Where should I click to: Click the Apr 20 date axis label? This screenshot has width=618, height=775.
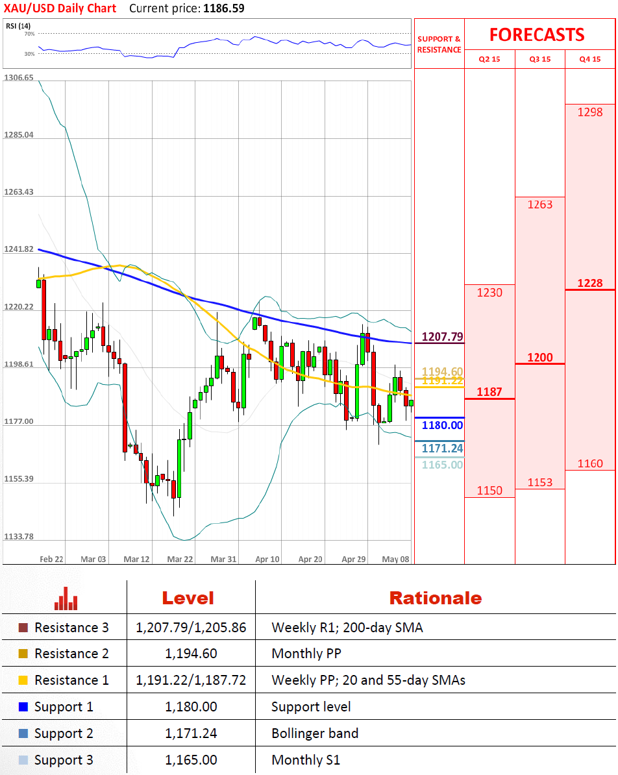310,559
